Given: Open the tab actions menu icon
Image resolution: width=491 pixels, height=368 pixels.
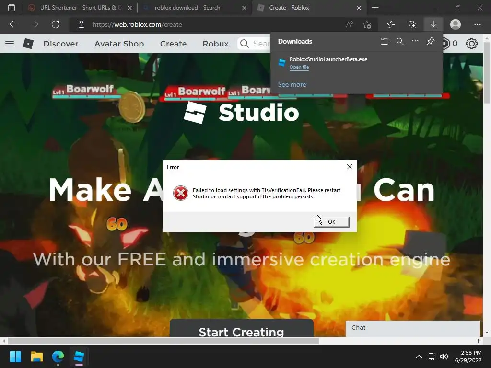Looking at the screenshot, I should [12, 8].
